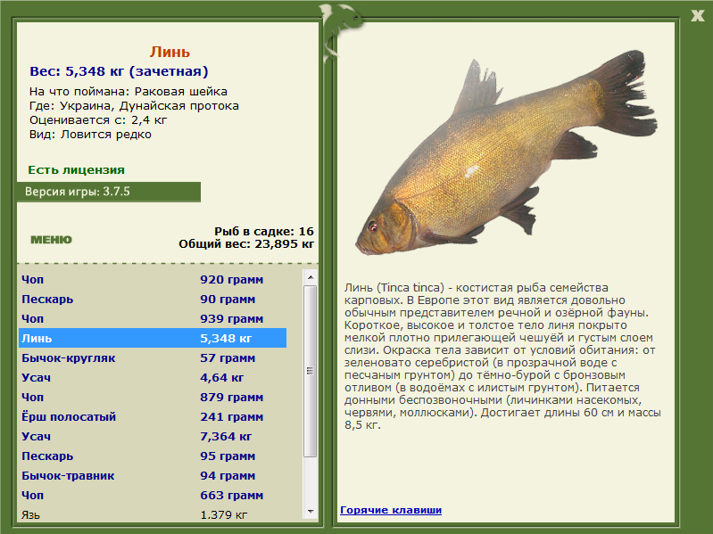Select the Чоп 879 грамм entry
Viewport: 713px width, 534px height.
153,398
